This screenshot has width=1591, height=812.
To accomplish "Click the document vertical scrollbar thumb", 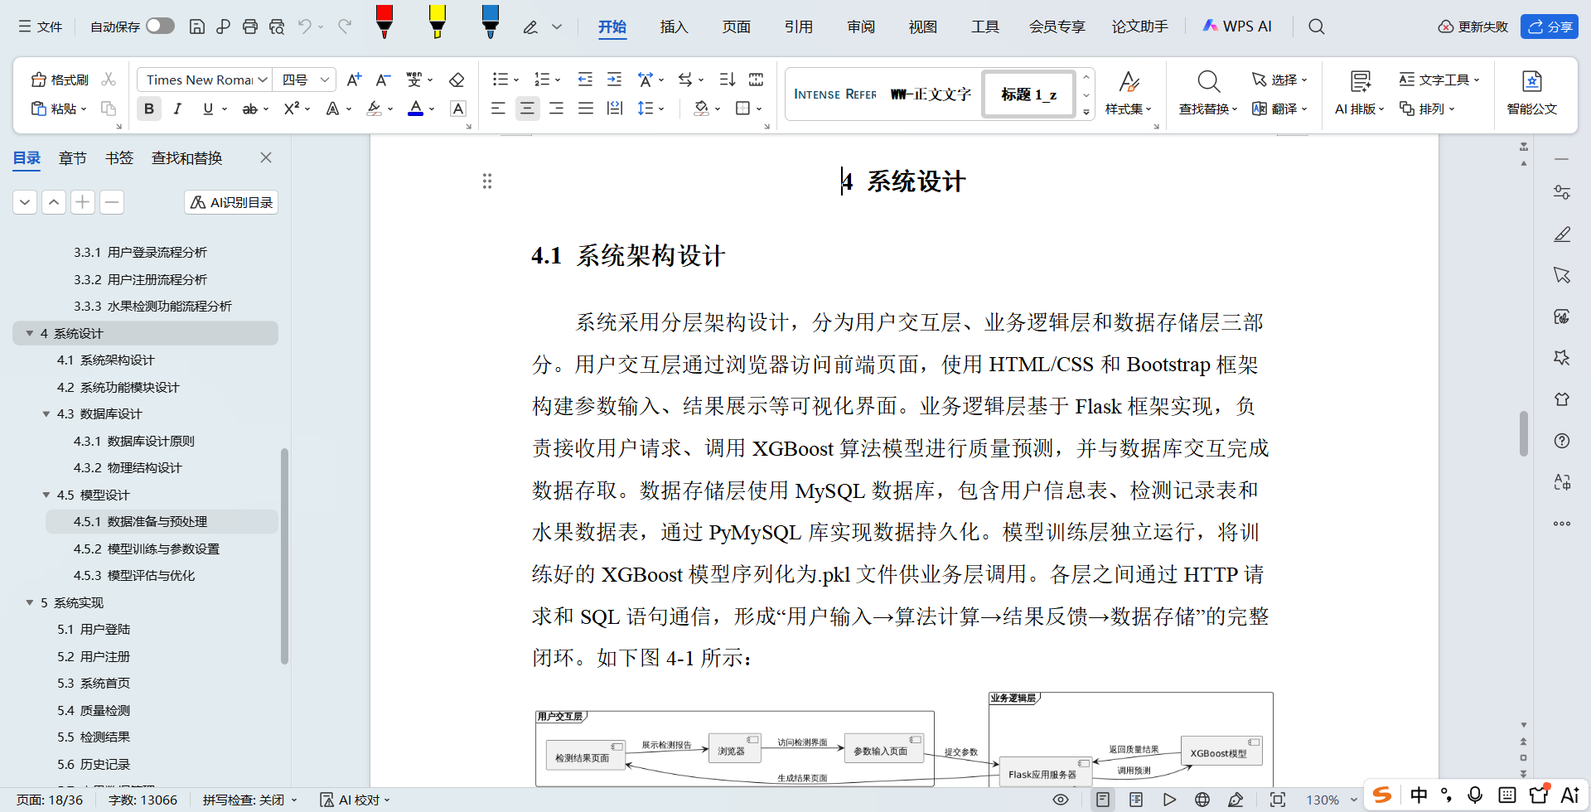I will pyautogui.click(x=1523, y=433).
